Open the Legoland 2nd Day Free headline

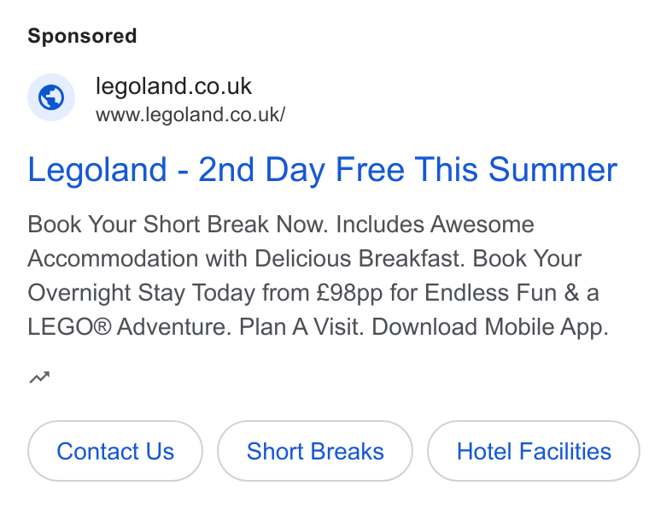(x=323, y=170)
